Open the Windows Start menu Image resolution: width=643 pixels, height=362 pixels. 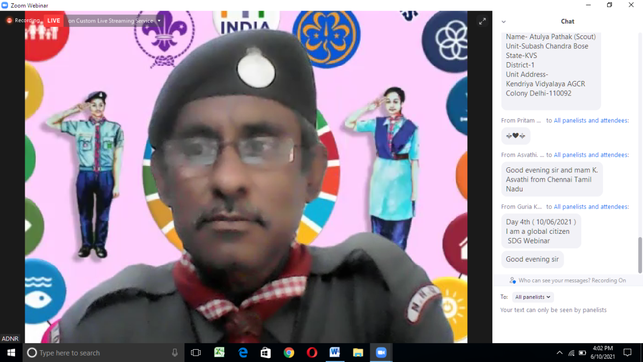tap(11, 352)
